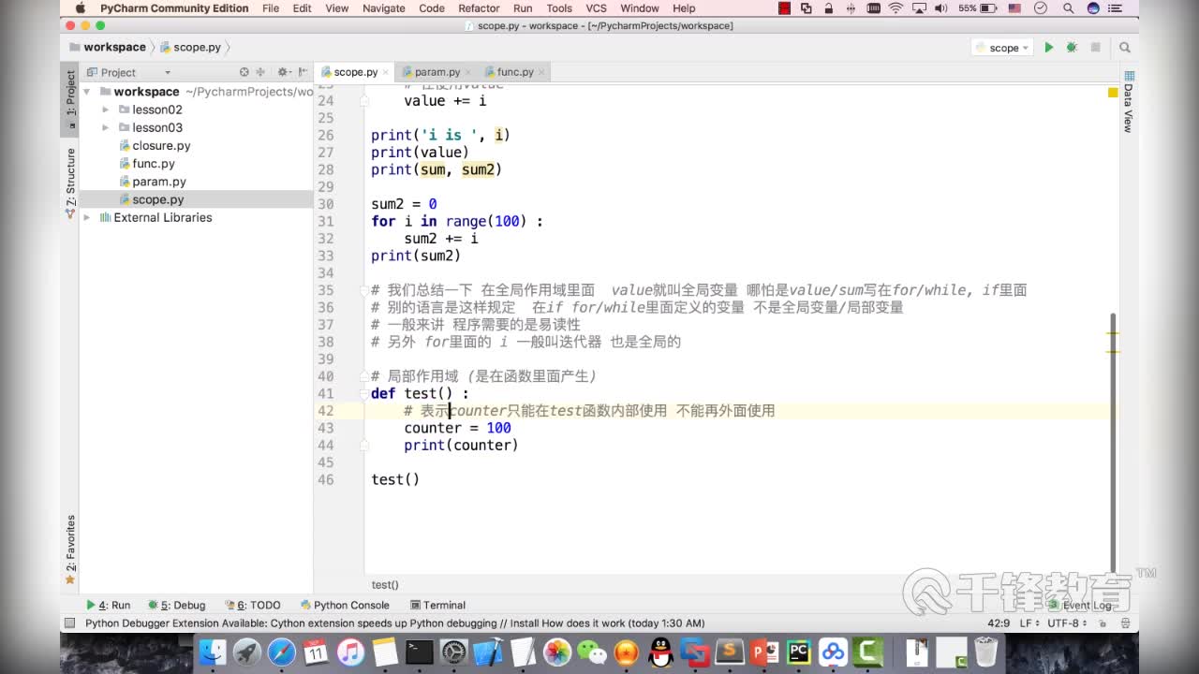Image resolution: width=1199 pixels, height=674 pixels.
Task: Open the run configuration dropdown showing scope
Action: click(x=1001, y=47)
